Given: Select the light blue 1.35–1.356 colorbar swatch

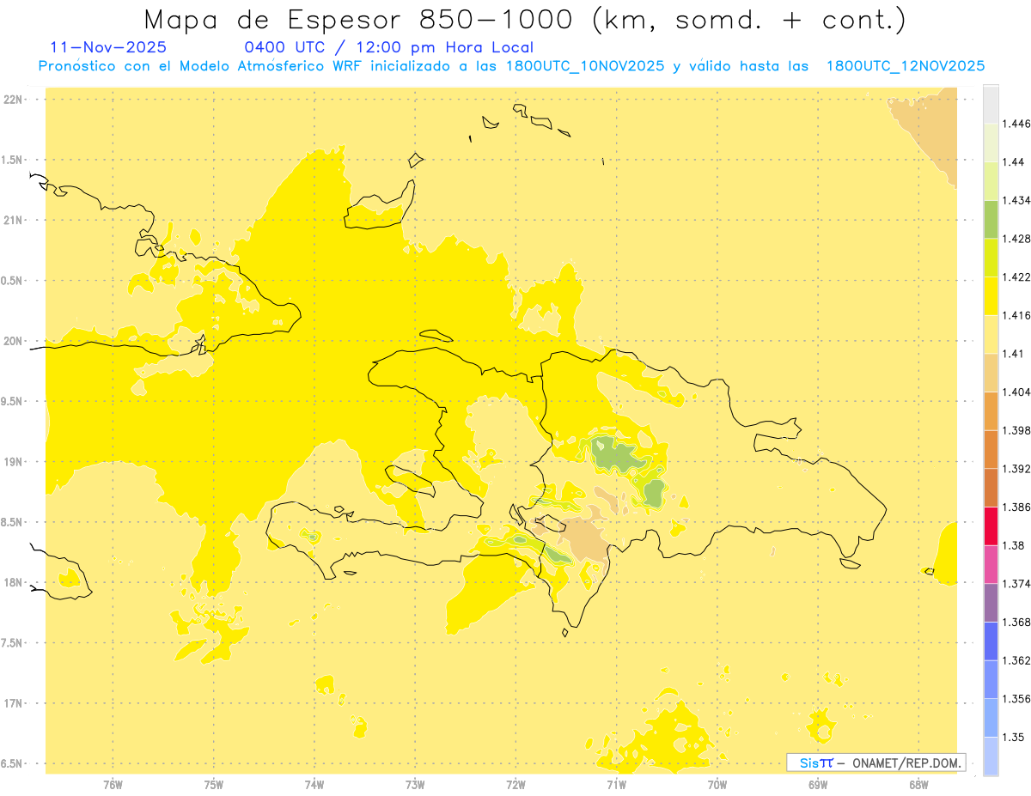Looking at the screenshot, I should click(991, 718).
